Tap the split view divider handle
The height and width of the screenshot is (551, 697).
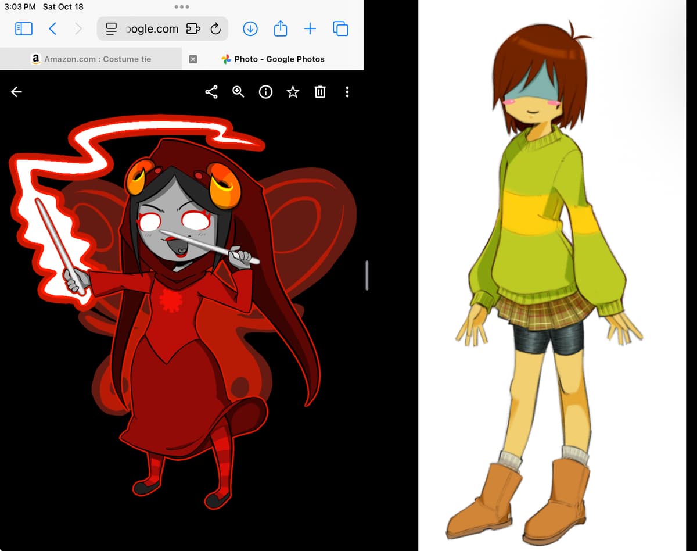(x=367, y=275)
